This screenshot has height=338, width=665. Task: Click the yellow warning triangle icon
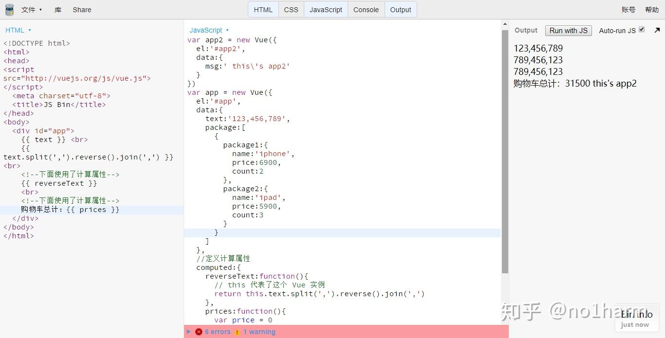(237, 332)
